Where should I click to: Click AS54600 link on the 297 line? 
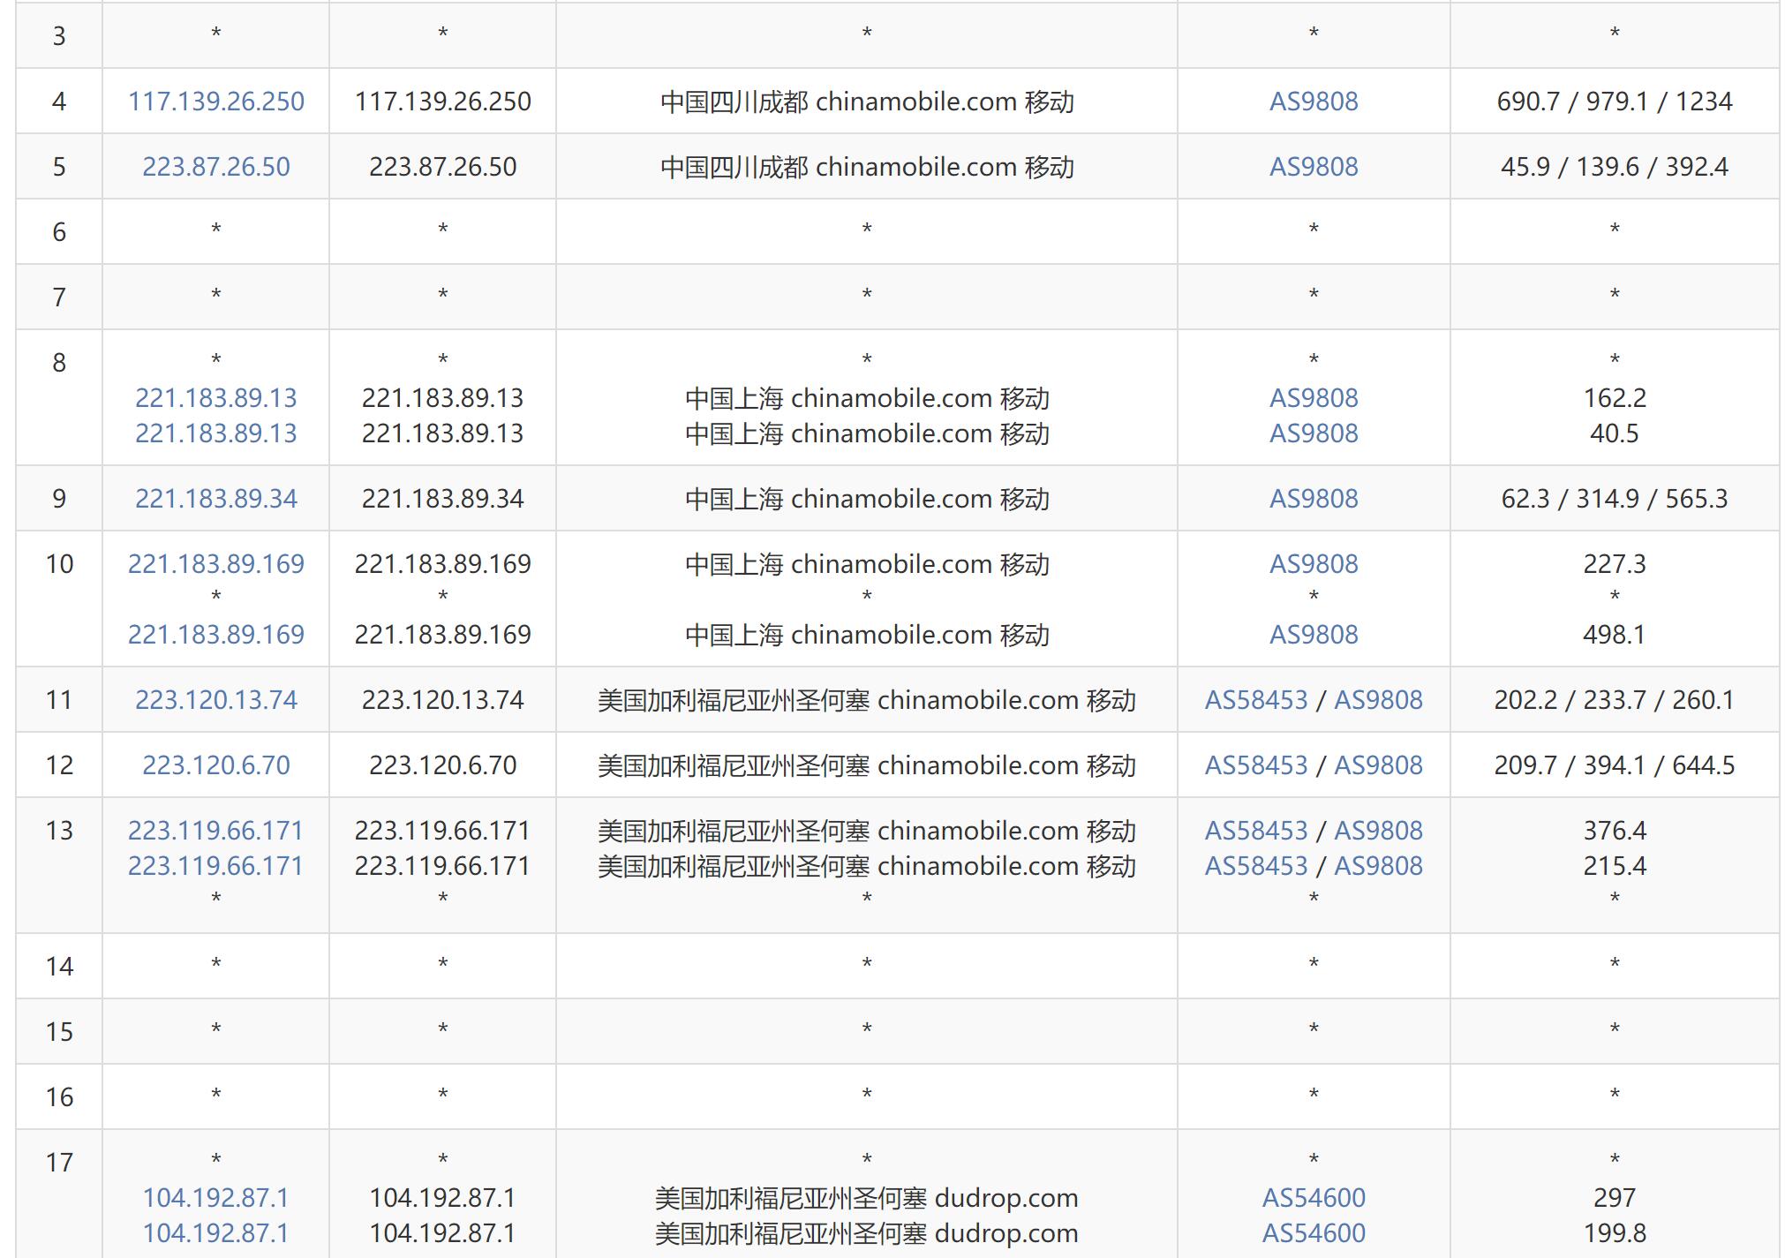click(x=1314, y=1198)
